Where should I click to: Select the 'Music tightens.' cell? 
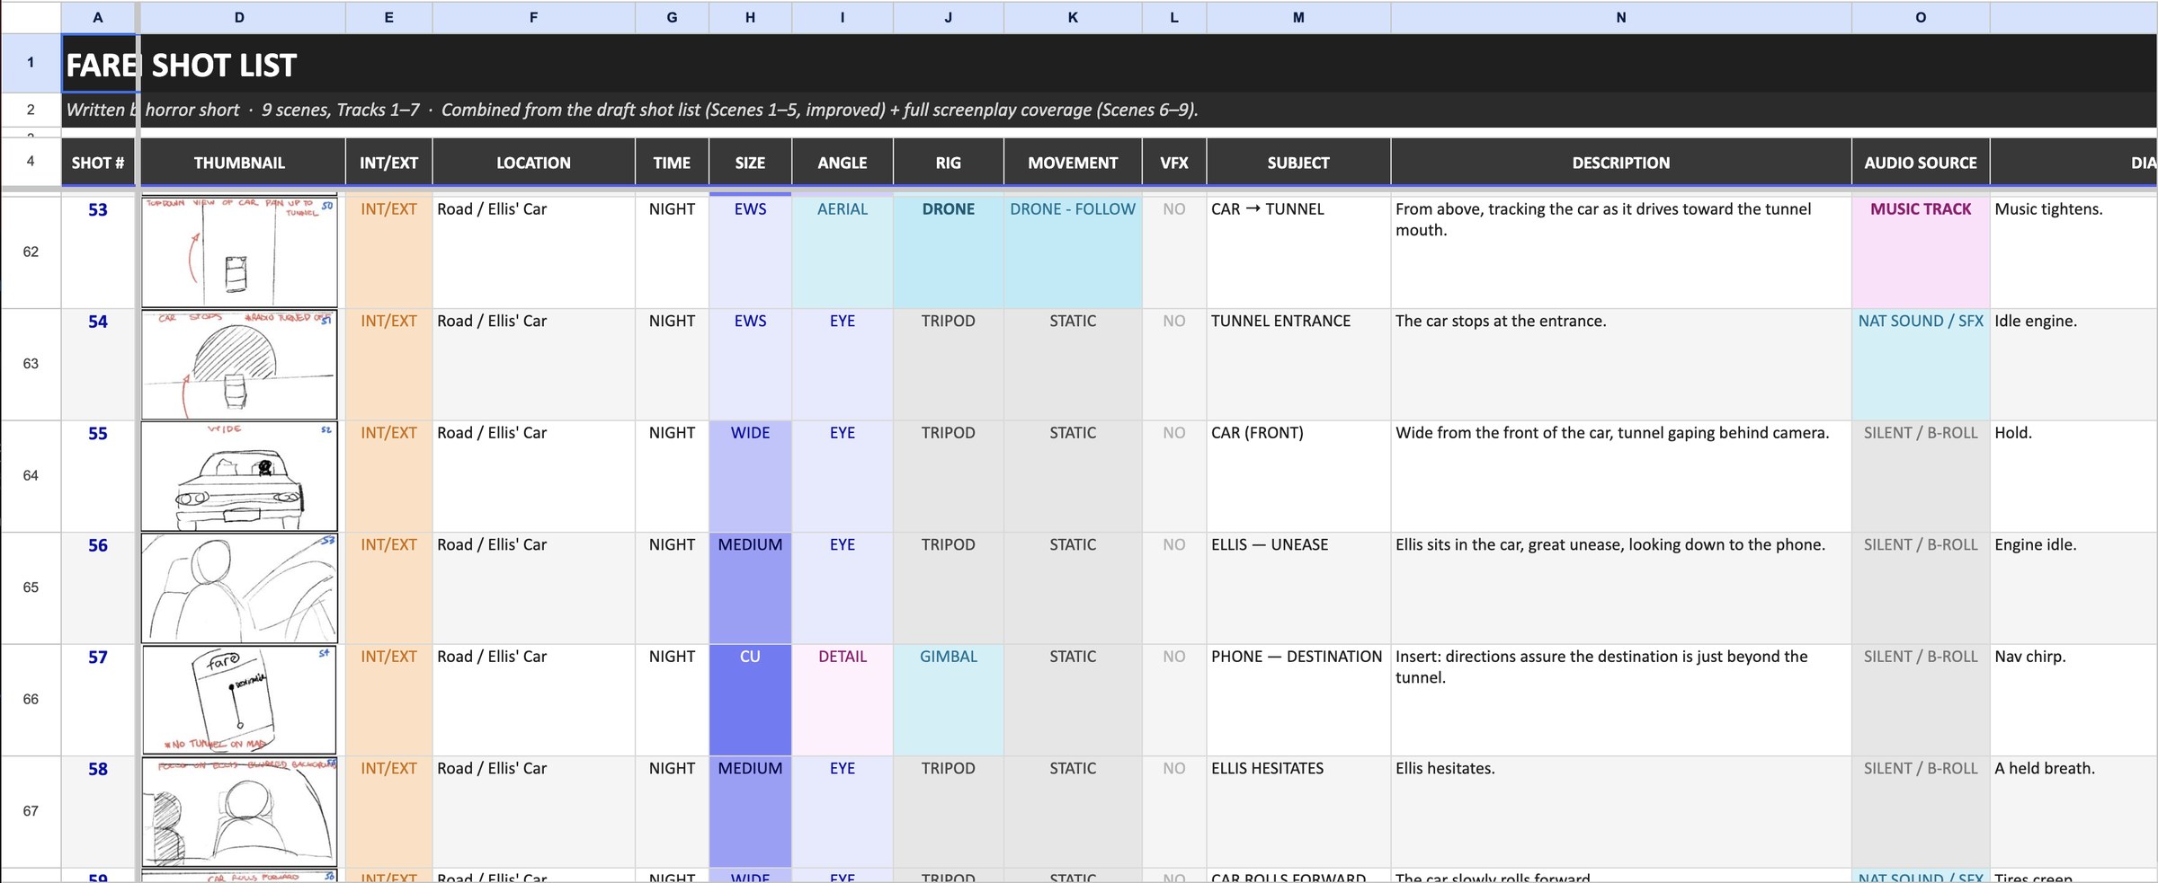click(x=2073, y=252)
